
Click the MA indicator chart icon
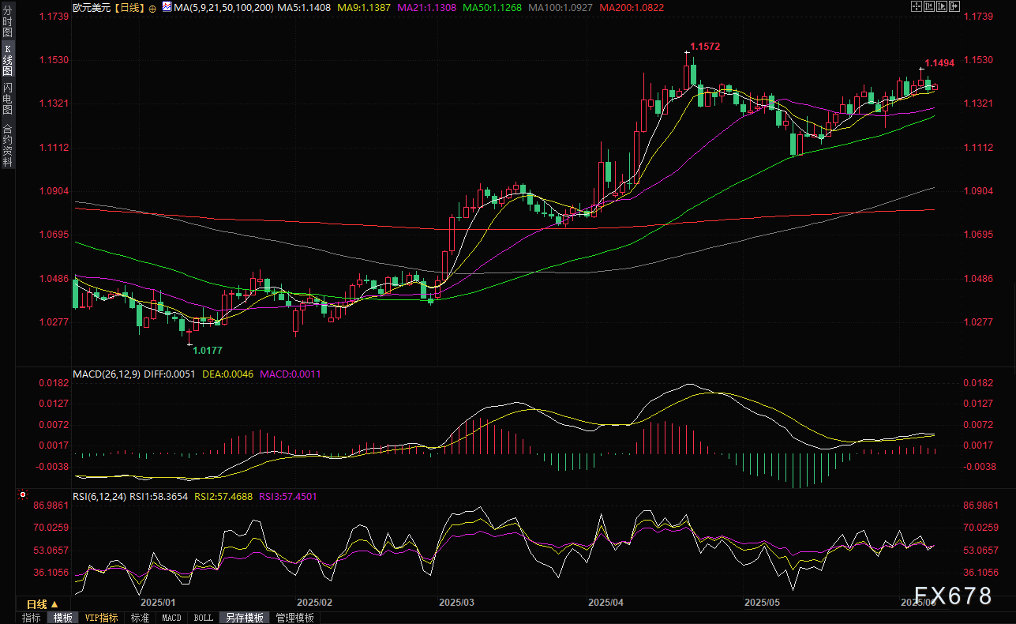point(167,6)
